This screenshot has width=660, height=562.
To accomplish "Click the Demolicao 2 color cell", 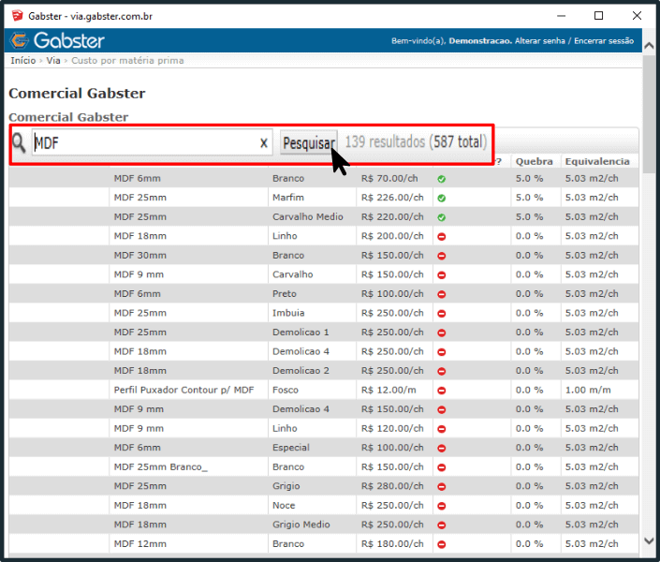I will (301, 371).
